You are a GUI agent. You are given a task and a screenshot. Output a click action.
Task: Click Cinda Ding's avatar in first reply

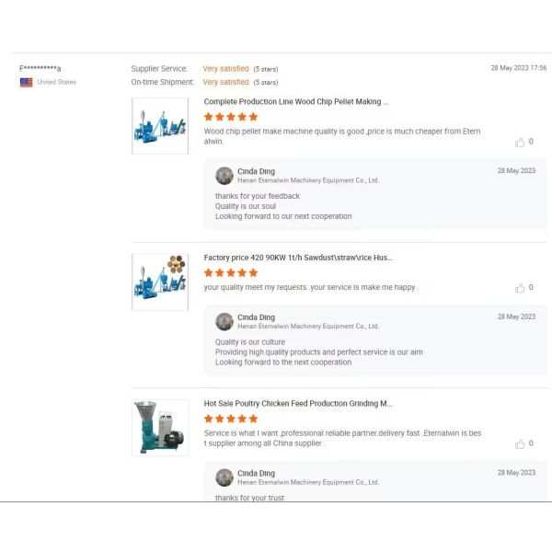[x=224, y=176]
